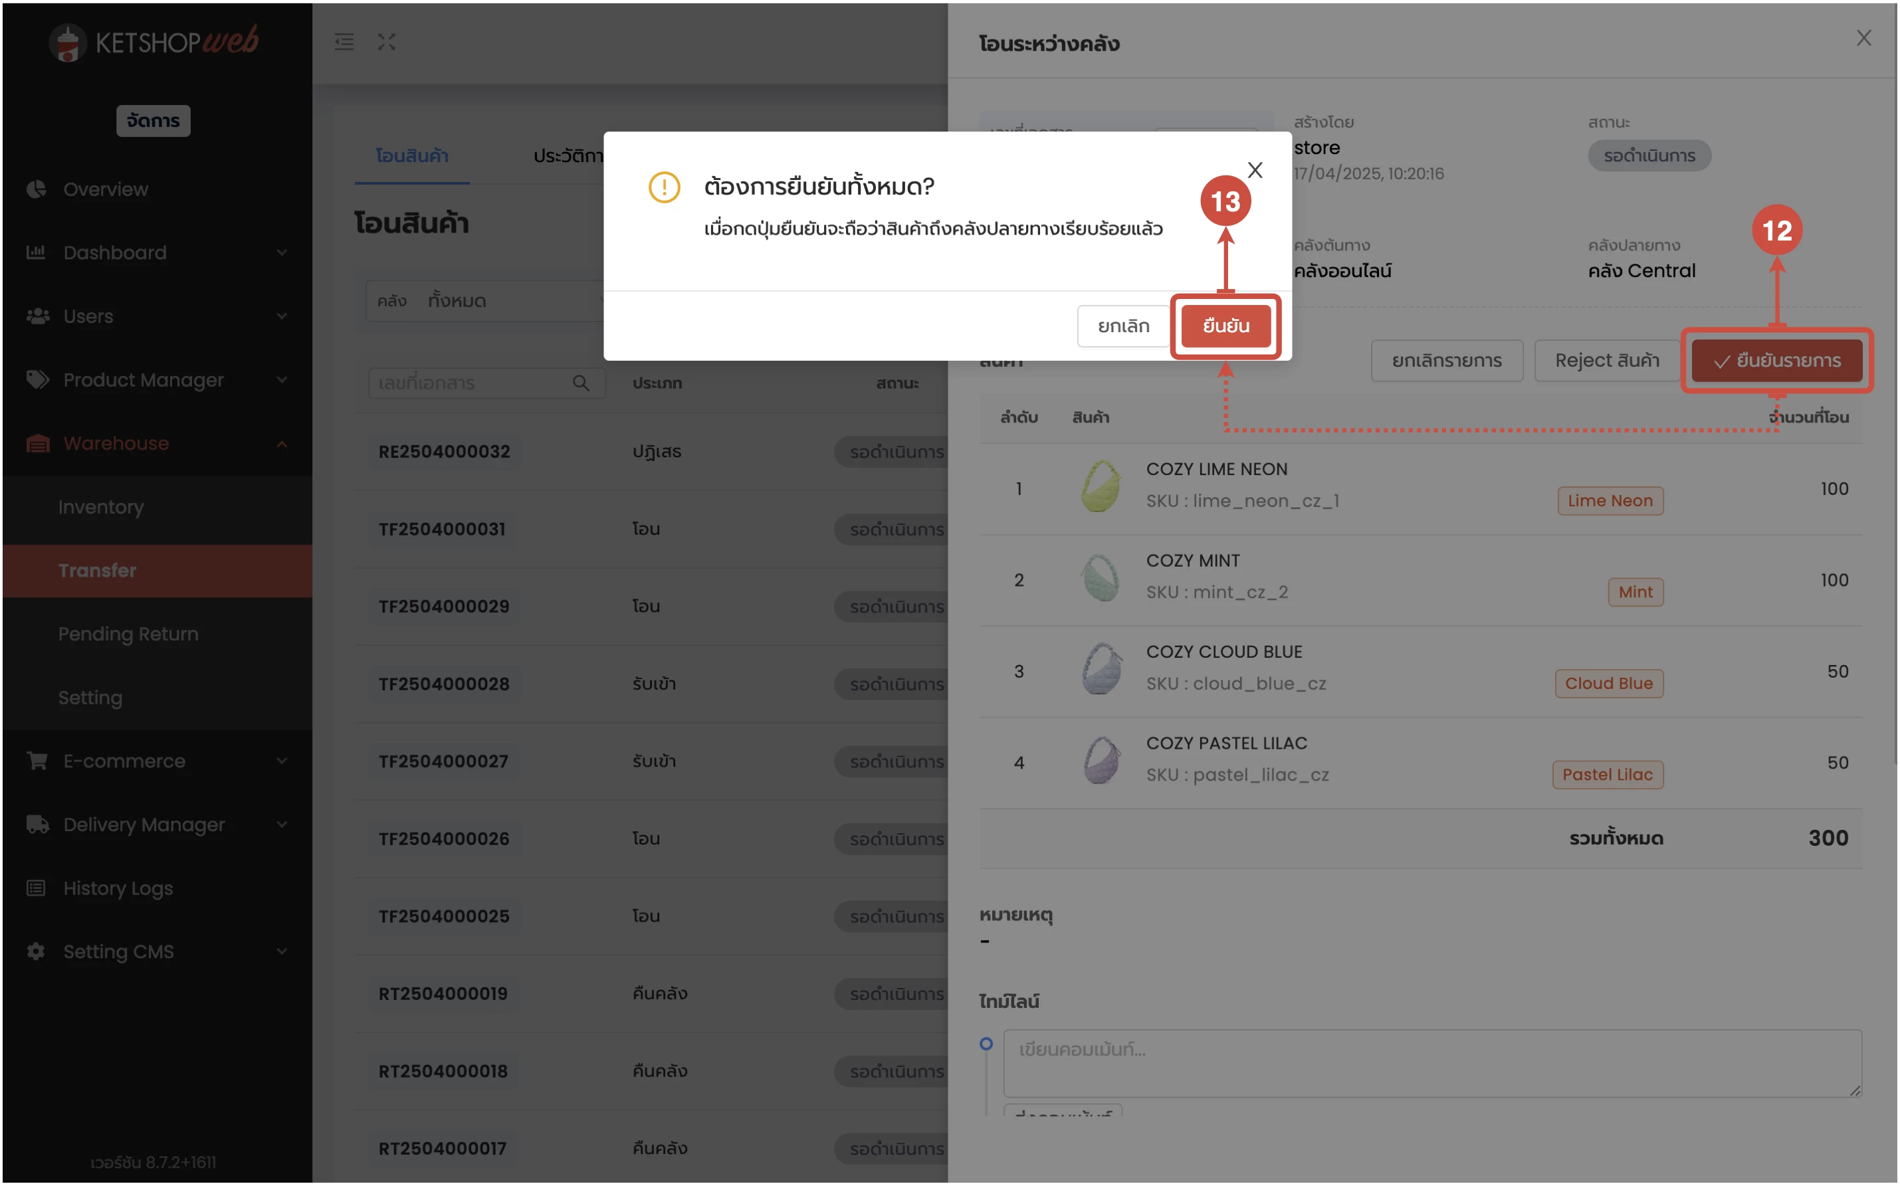Click the sidebar collapse menu icon
Viewport: 1900px width, 1186px height.
tap(344, 42)
